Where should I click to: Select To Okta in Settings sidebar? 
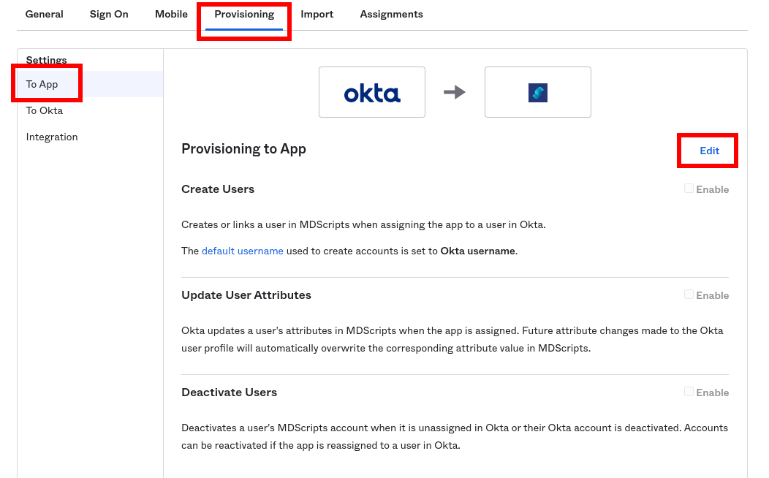click(x=45, y=111)
